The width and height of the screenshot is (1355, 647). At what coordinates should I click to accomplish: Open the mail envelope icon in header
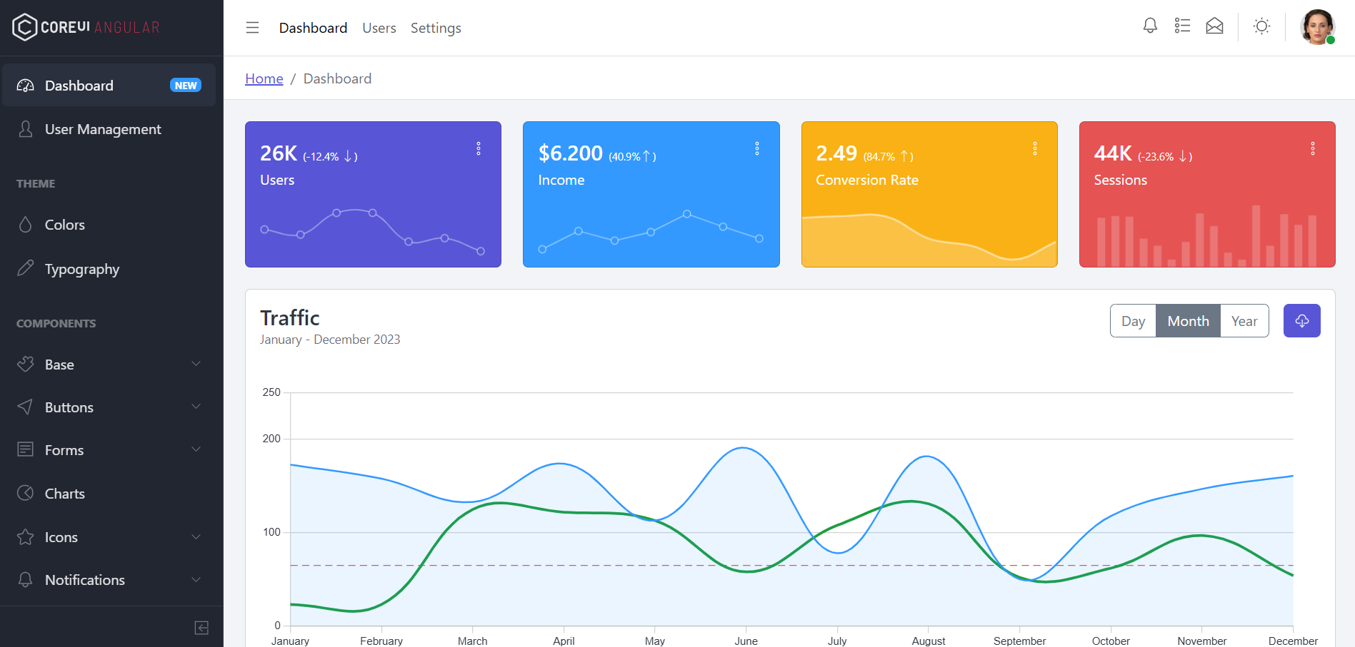point(1214,26)
